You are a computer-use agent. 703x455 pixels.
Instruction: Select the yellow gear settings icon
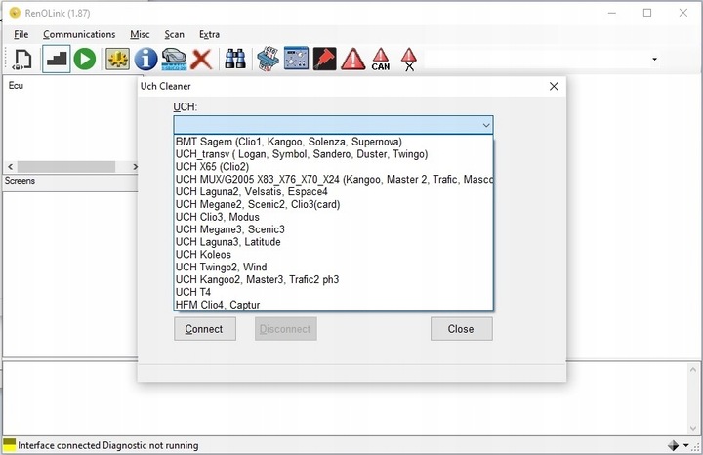(x=117, y=60)
